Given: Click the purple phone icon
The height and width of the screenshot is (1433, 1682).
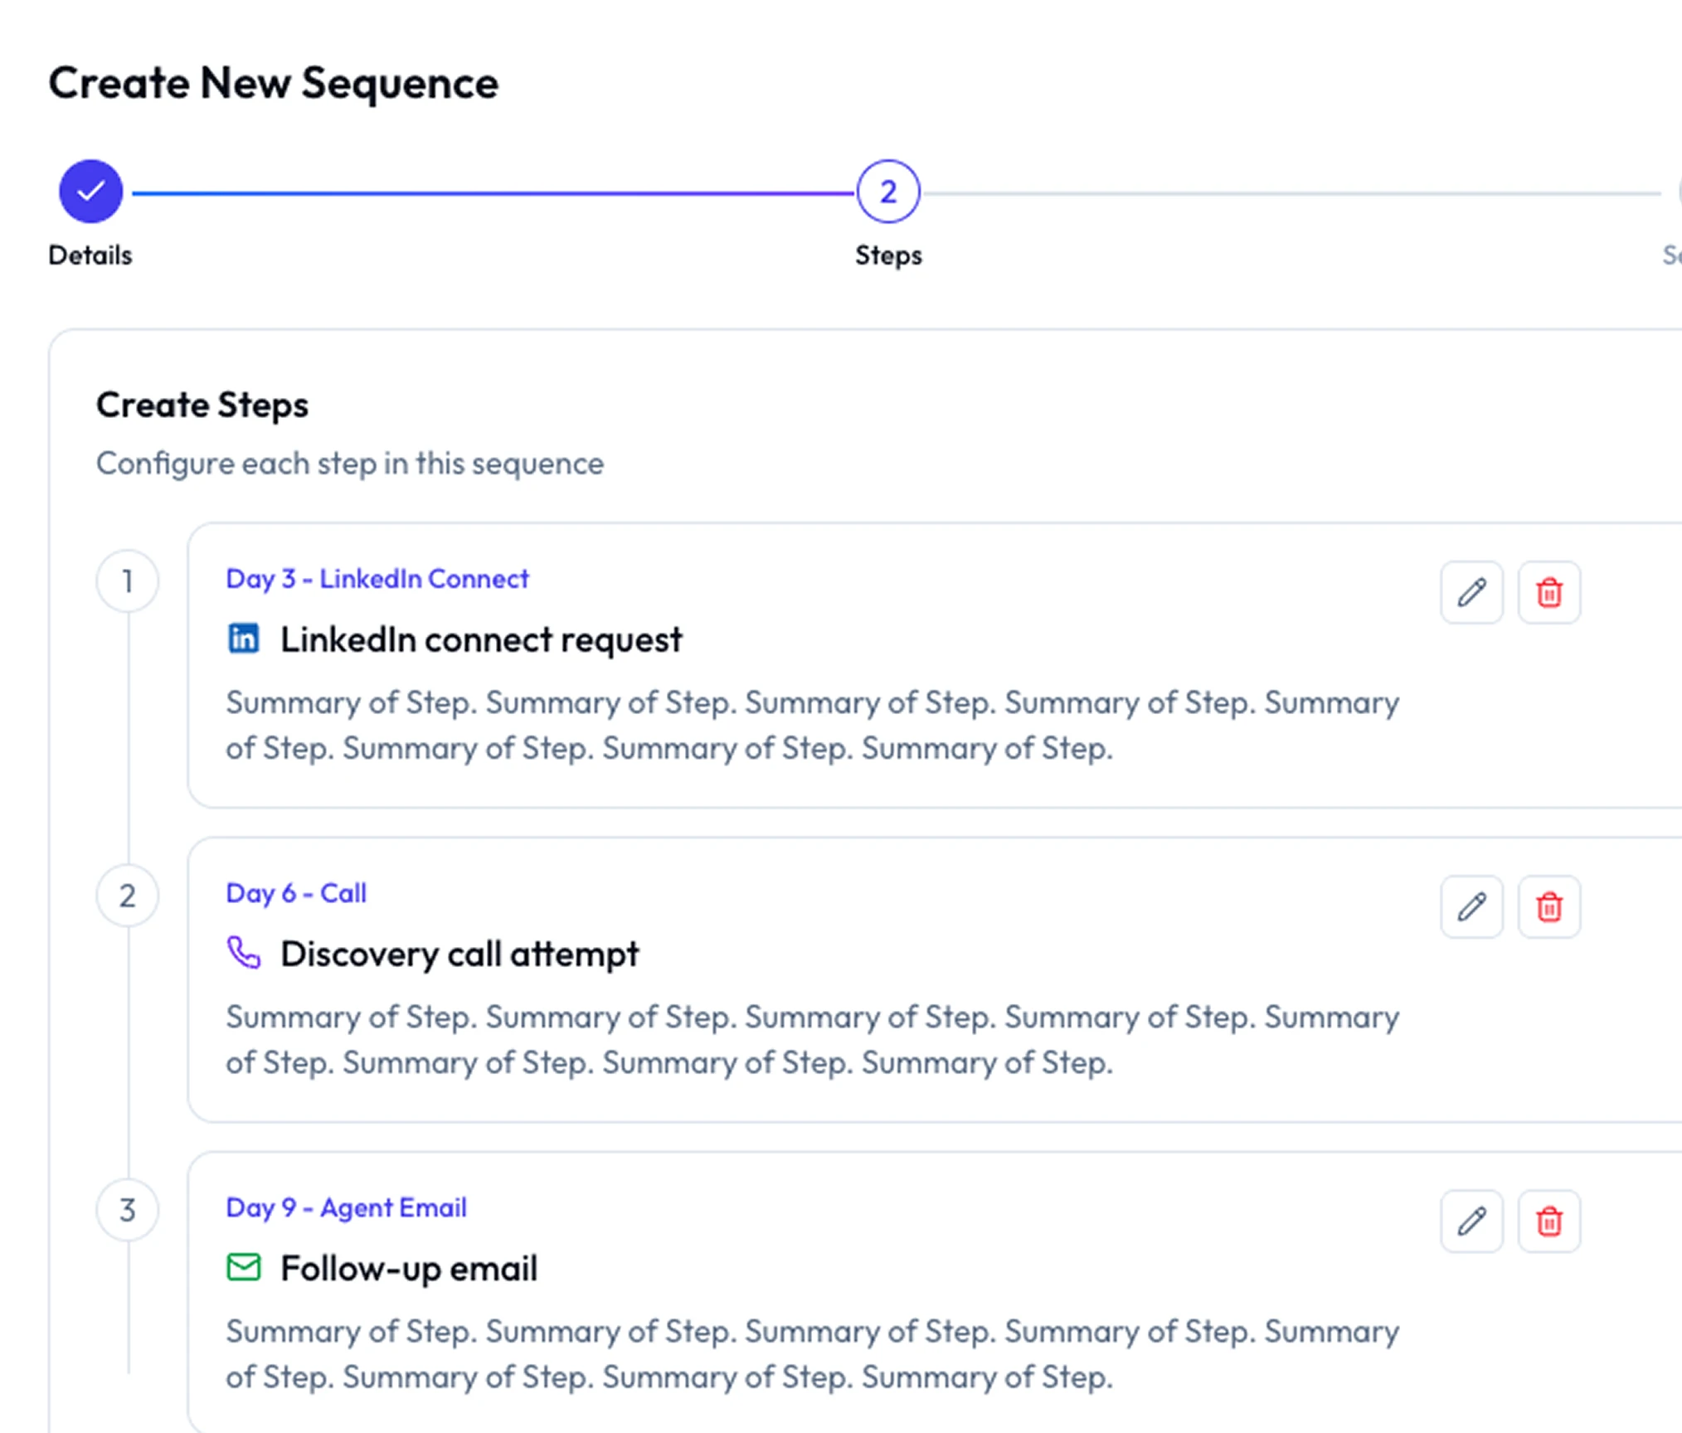Looking at the screenshot, I should click(244, 953).
